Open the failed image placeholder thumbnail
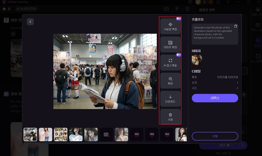The image size is (262, 156). pos(106,134)
